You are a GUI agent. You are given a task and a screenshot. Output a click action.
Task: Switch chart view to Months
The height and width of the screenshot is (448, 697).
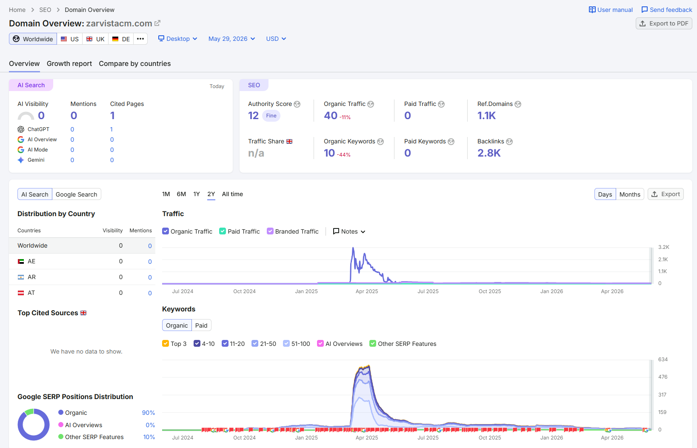coord(630,194)
